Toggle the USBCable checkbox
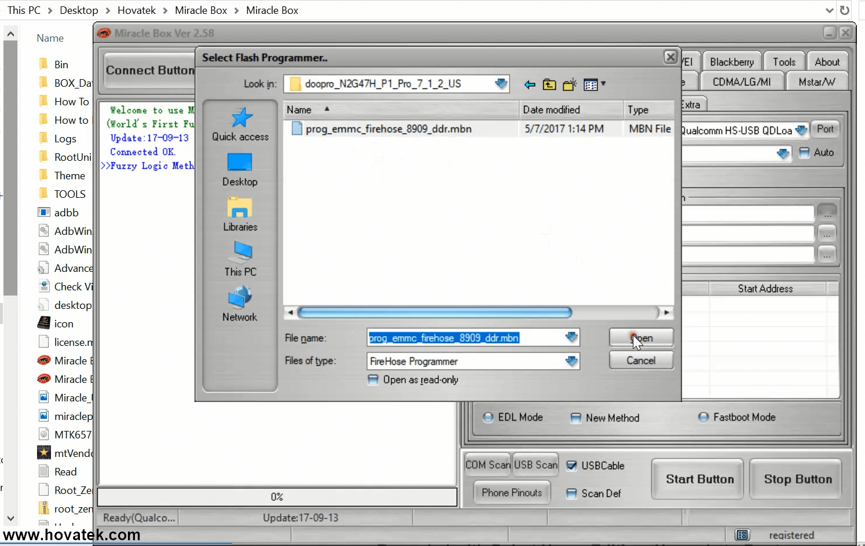The image size is (865, 546). [x=571, y=466]
